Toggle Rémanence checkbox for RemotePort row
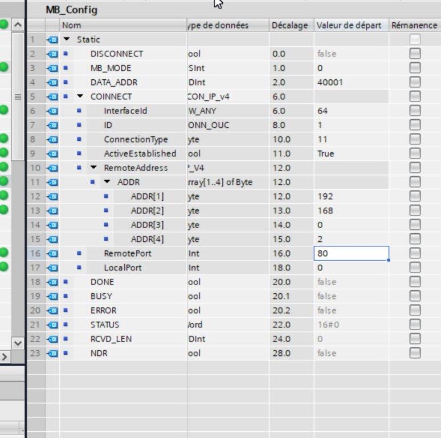This screenshot has width=441, height=438. pos(414,253)
